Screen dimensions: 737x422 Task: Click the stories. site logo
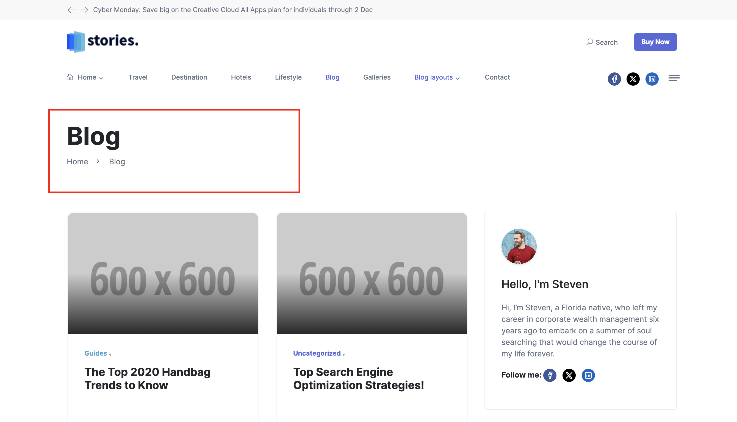pyautogui.click(x=103, y=42)
